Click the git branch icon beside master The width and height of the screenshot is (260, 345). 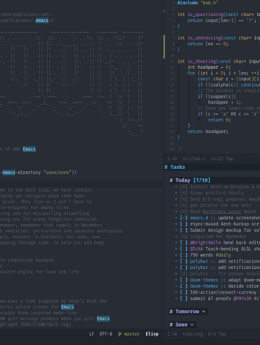(x=119, y=334)
